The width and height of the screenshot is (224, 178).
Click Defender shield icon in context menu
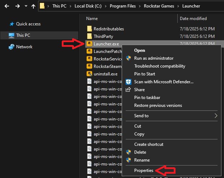coord(129,82)
